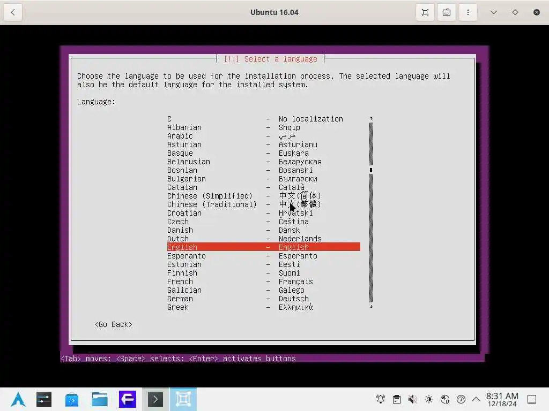This screenshot has width=549, height=411.
Task: Open the Arch Linux application launcher
Action: [18, 399]
